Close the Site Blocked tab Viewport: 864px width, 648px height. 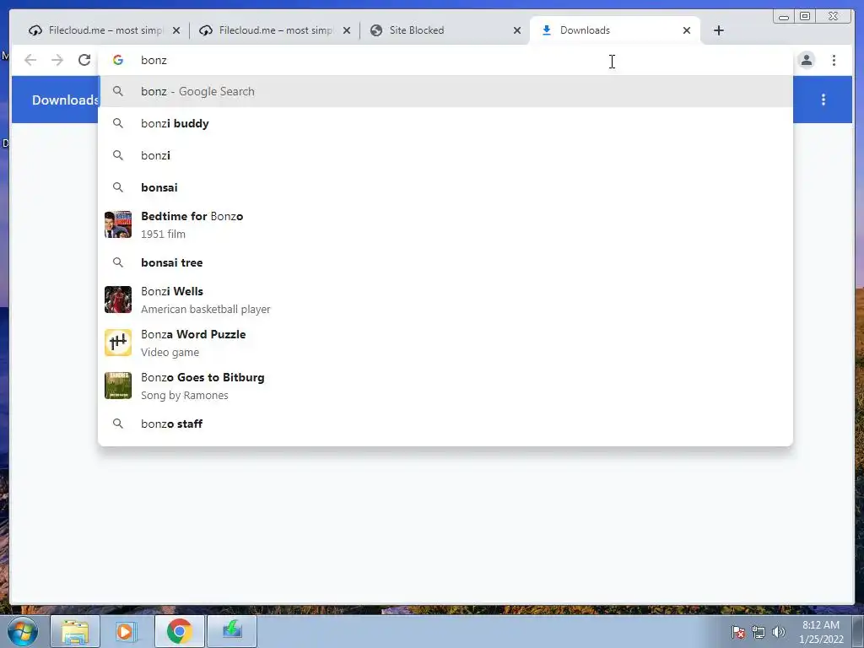517,30
